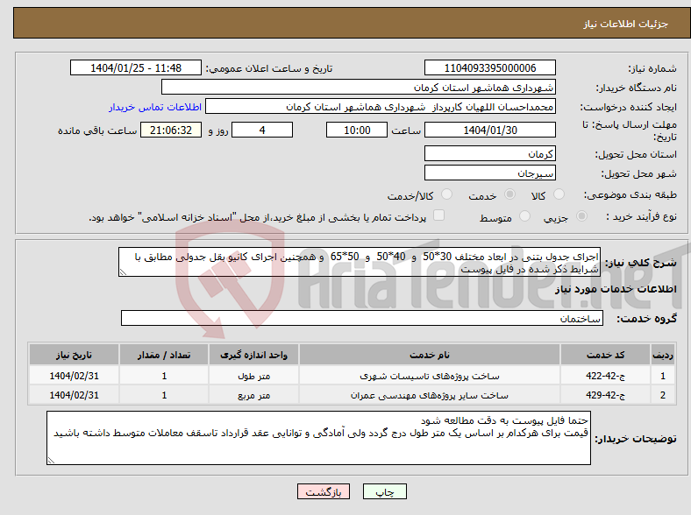Click the announcement date field 1404/01/25 - 11:48
Image resolution: width=691 pixels, height=515 pixels.
coord(136,67)
